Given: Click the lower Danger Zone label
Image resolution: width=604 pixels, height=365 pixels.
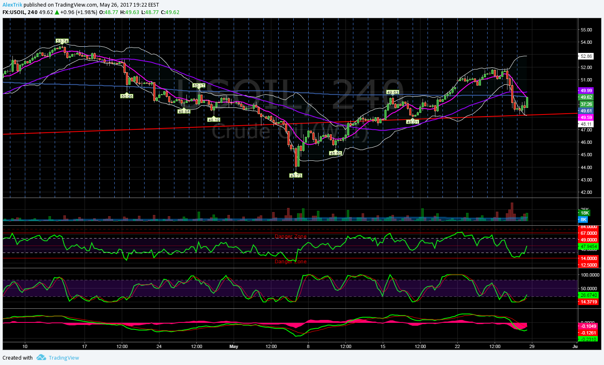Looking at the screenshot, I should click(x=291, y=262).
